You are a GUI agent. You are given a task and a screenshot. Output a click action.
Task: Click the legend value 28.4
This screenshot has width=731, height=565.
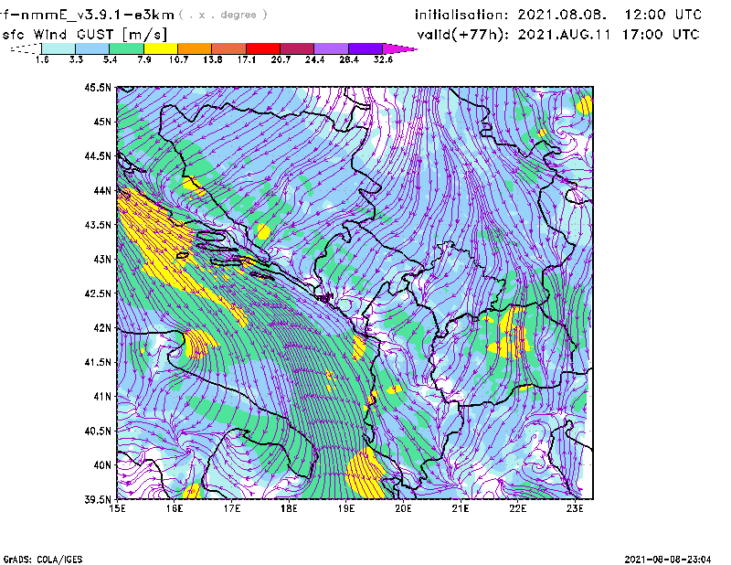click(x=349, y=59)
